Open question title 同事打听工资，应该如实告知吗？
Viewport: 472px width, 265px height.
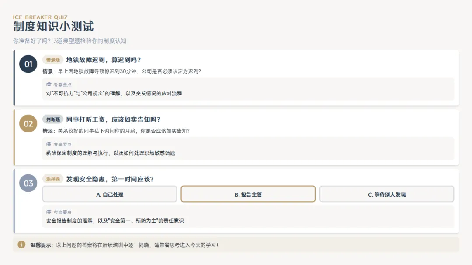coord(113,119)
